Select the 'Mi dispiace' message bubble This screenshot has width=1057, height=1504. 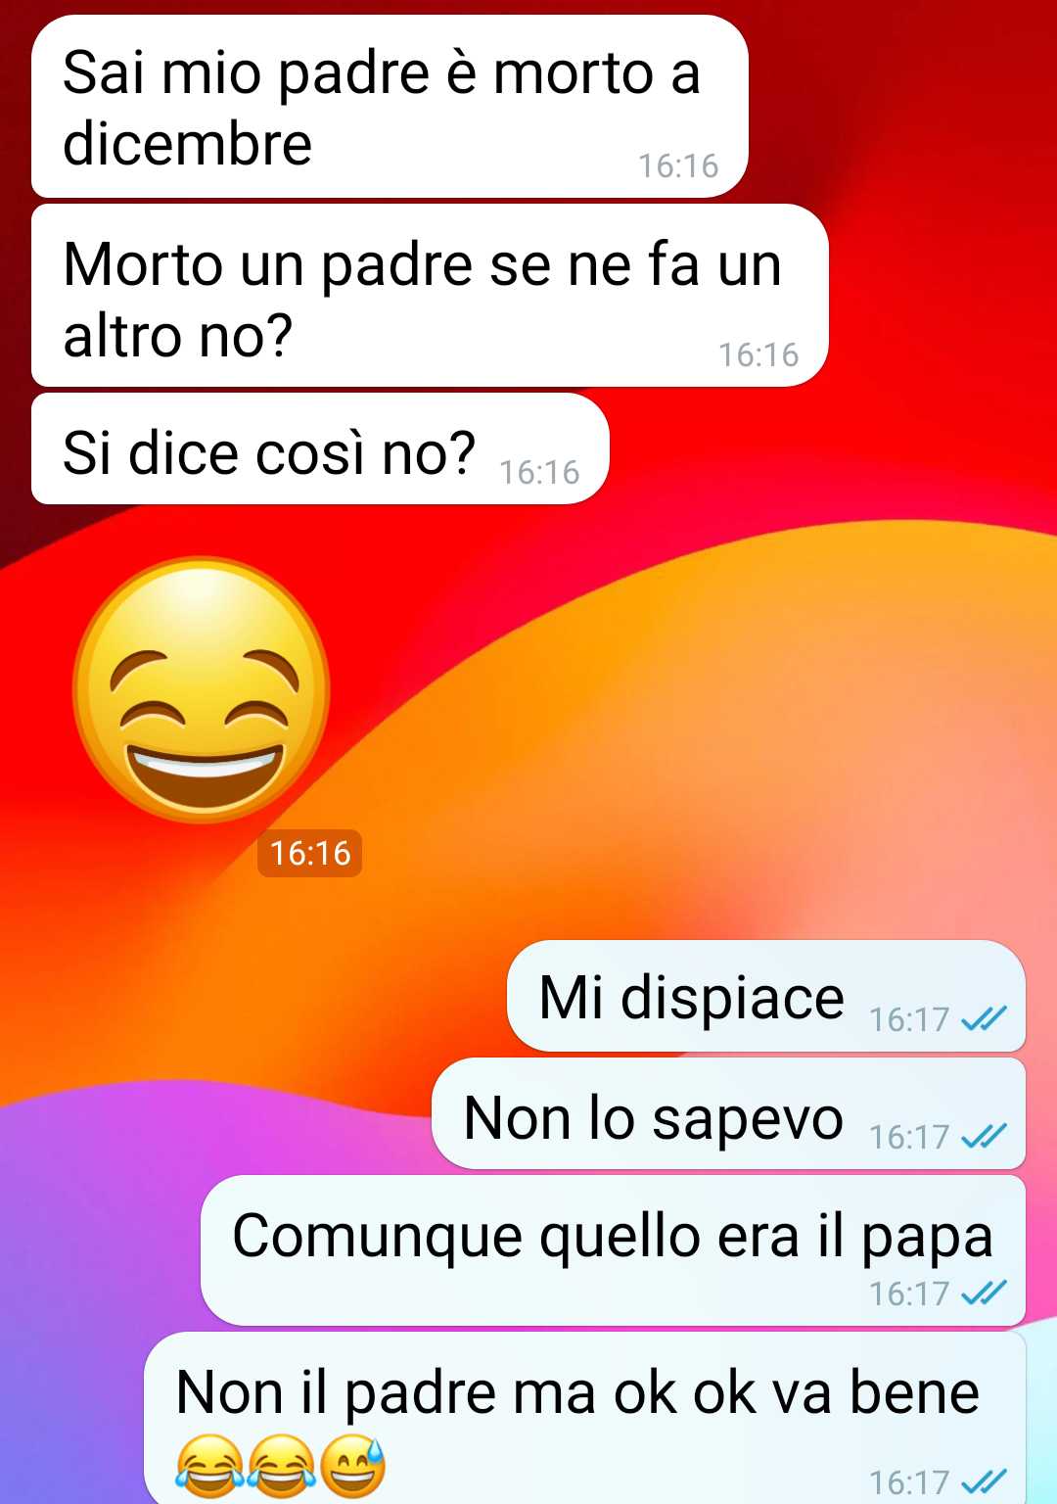(x=766, y=997)
